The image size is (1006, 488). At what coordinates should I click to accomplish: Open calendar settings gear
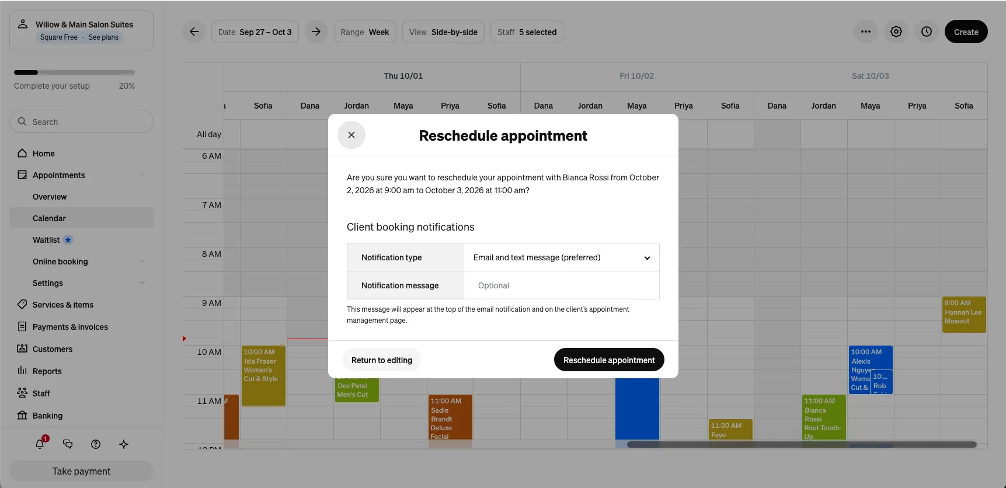[x=896, y=32]
